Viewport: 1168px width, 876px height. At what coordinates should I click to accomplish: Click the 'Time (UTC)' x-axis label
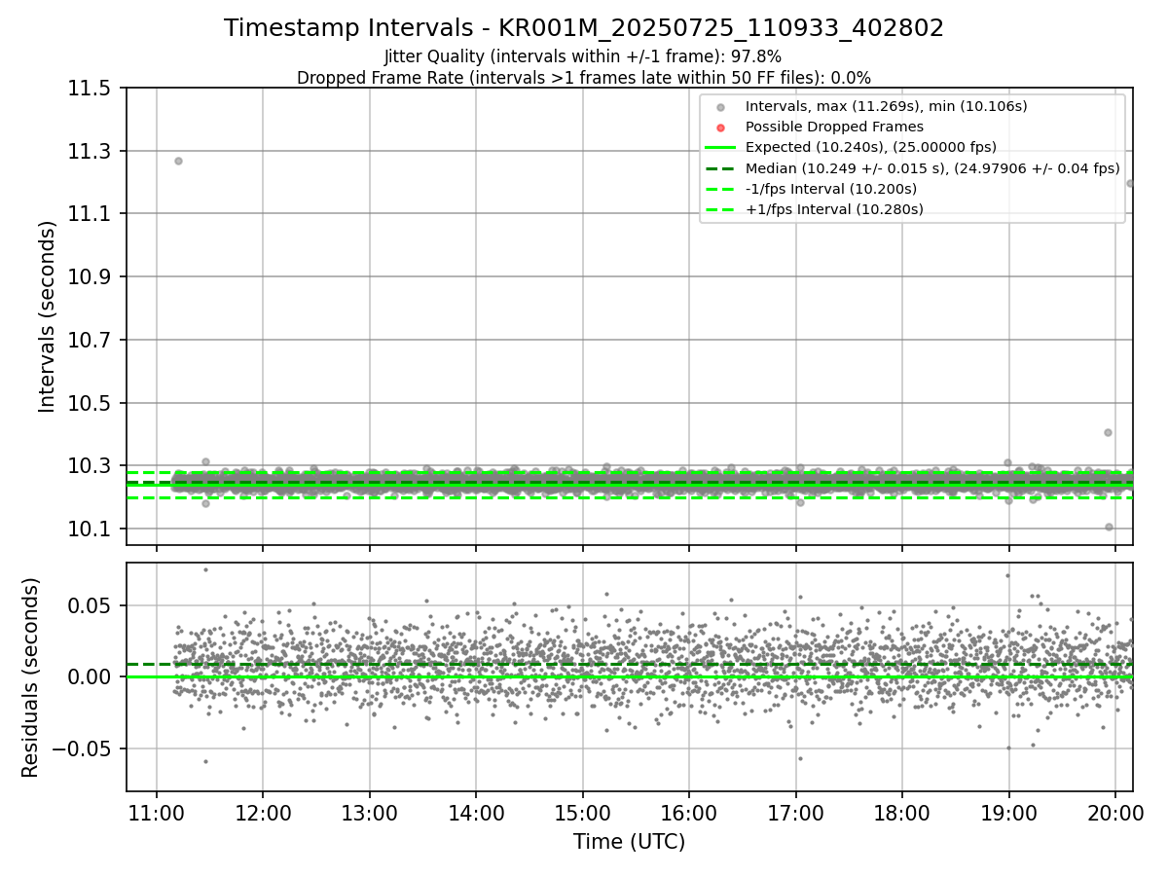(629, 842)
